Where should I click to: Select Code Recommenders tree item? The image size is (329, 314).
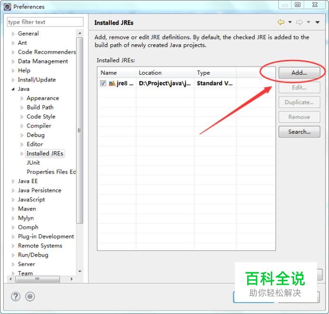[x=47, y=52]
